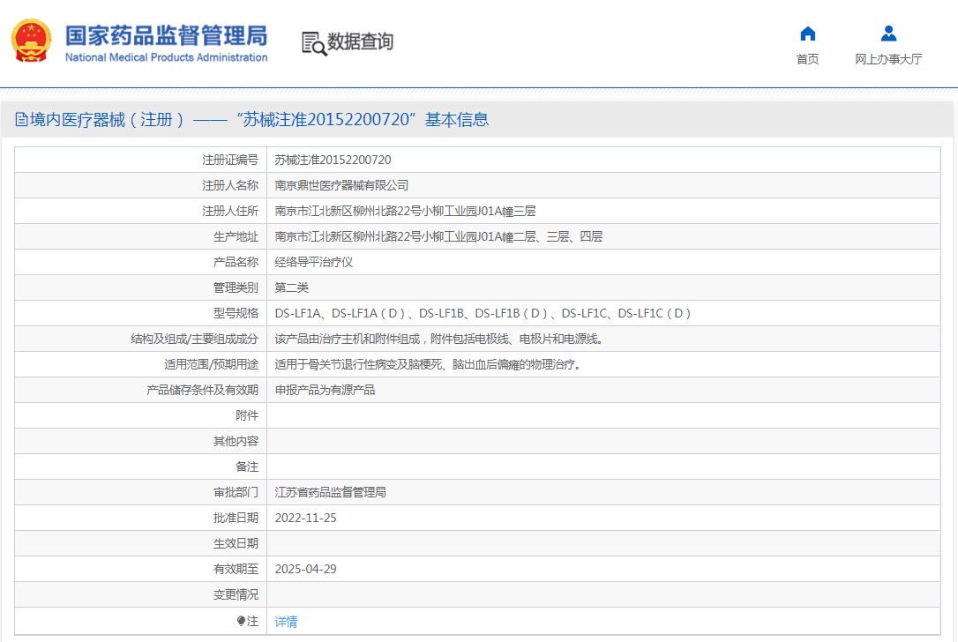
Task: Click the 审批部门 row label
Action: [x=236, y=492]
